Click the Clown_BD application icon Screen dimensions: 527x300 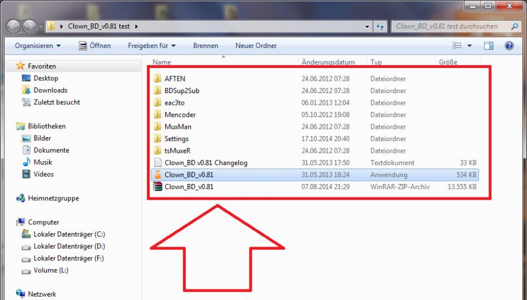coord(158,175)
